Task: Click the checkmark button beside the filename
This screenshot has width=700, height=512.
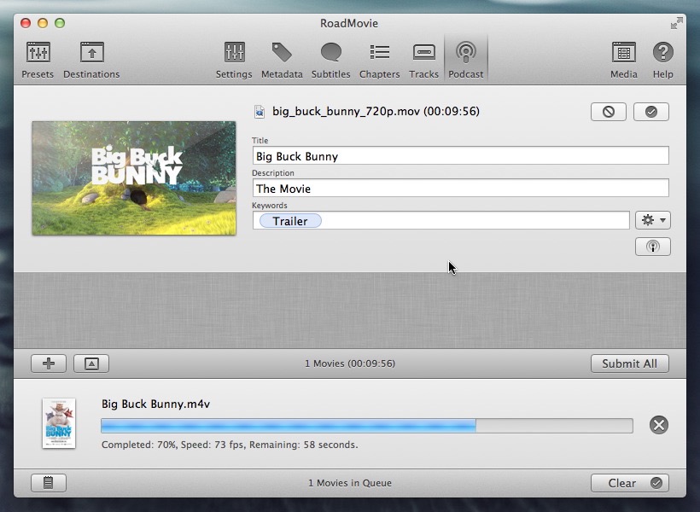Action: 651,112
